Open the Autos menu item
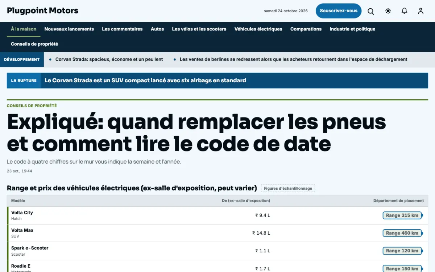 point(157,29)
